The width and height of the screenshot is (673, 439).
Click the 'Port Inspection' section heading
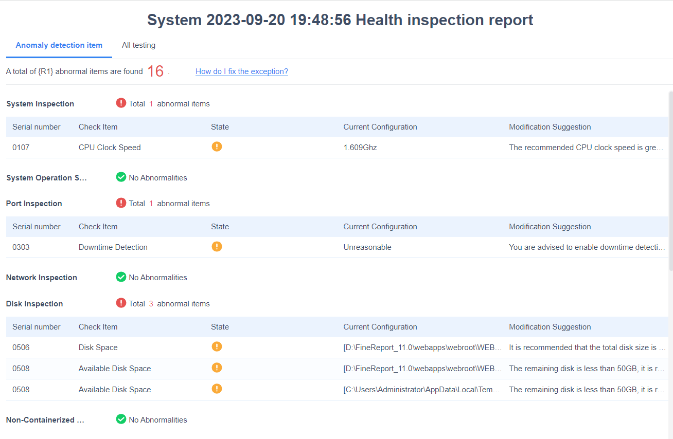[x=34, y=204]
